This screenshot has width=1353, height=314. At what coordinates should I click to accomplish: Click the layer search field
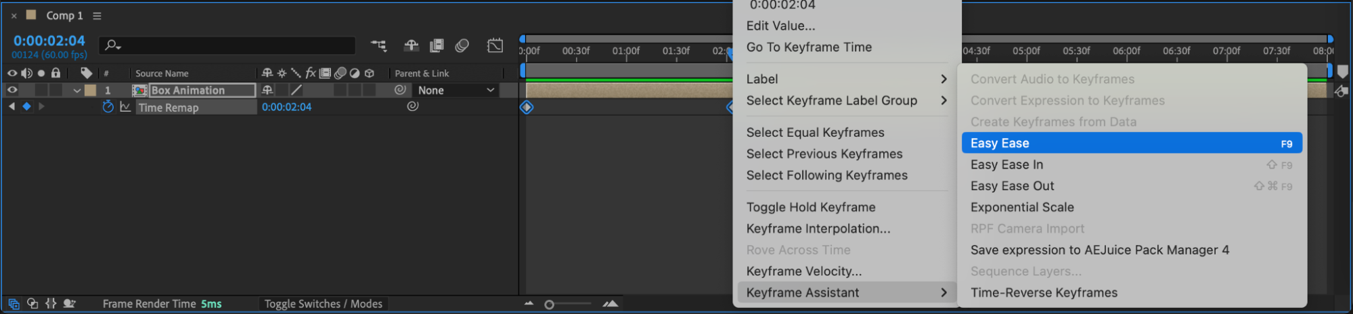230,45
